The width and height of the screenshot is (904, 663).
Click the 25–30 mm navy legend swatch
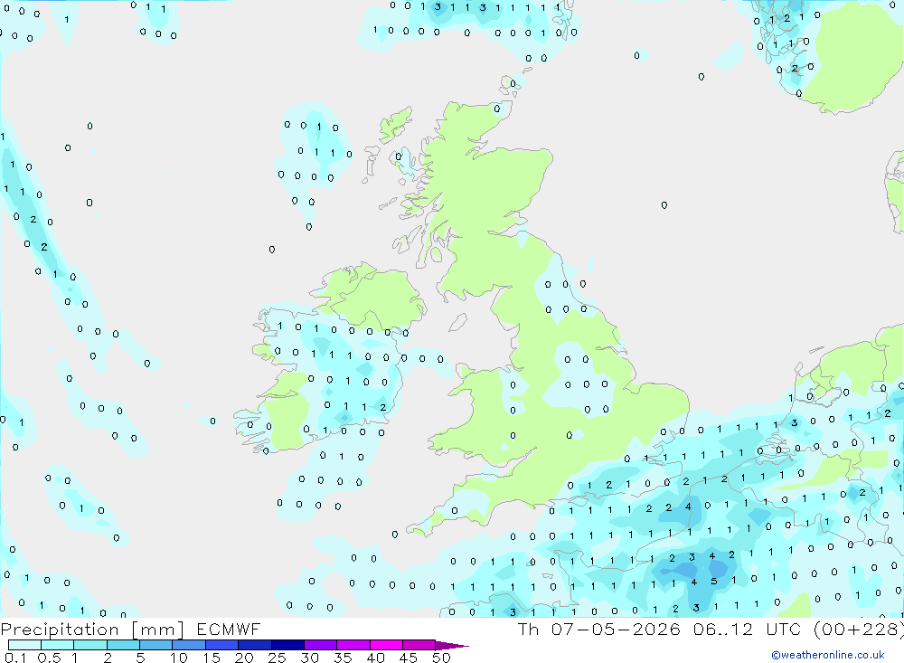tap(287, 645)
